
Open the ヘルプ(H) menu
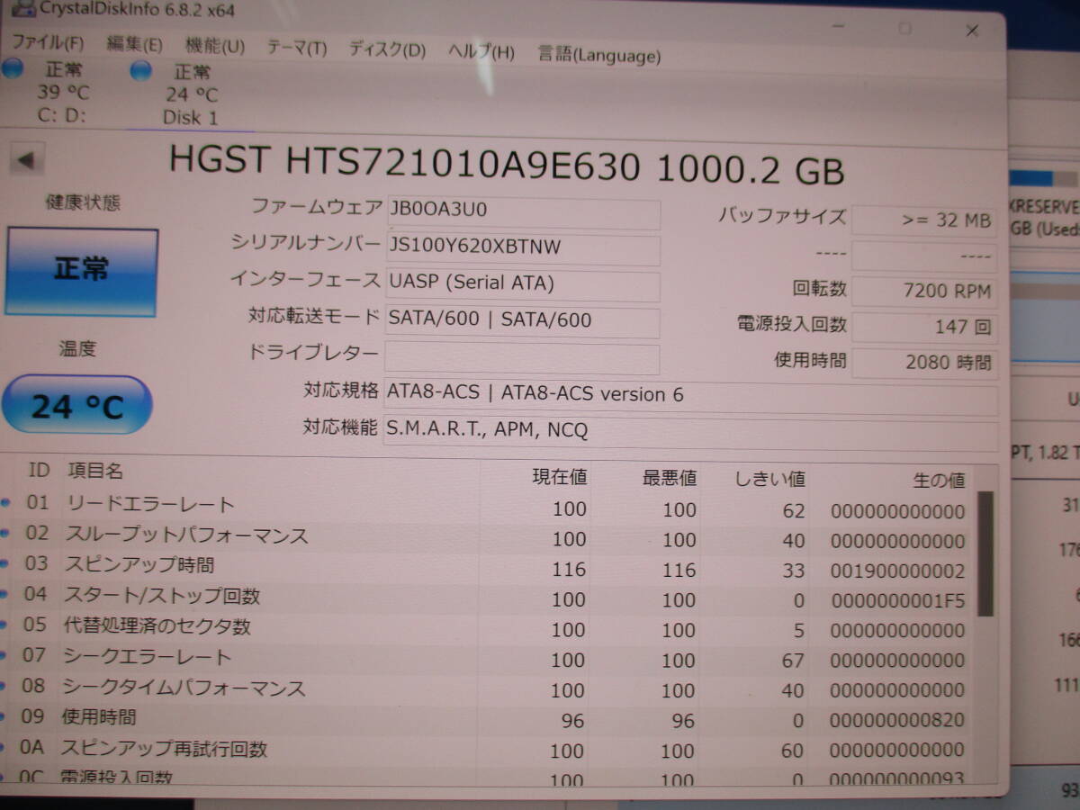[481, 51]
